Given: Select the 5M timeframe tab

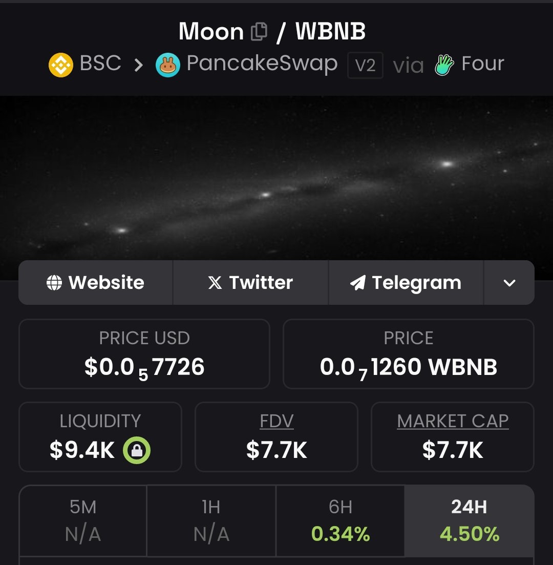Looking at the screenshot, I should click(83, 520).
